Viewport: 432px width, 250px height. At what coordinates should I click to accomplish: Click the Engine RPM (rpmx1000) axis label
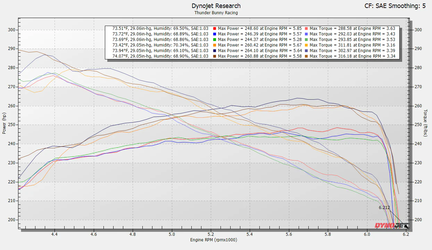pos(214,240)
